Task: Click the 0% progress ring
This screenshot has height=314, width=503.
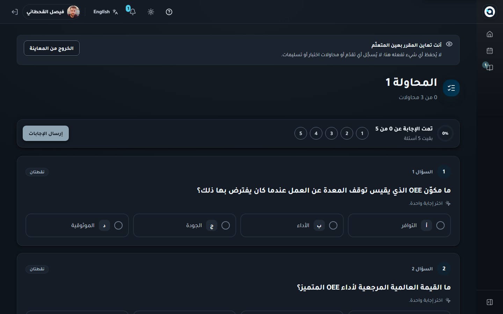Action: click(x=445, y=133)
